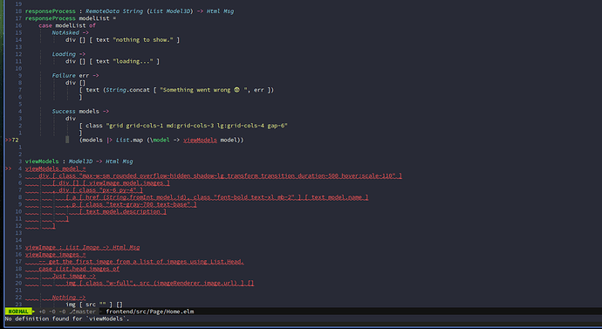Click the master branch name in the status line
Image resolution: width=602 pixels, height=329 pixels.
pyautogui.click(x=86, y=312)
